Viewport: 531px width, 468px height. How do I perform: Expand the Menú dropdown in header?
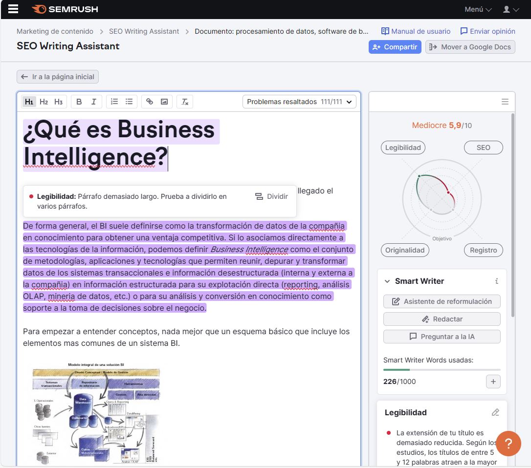tap(478, 9)
